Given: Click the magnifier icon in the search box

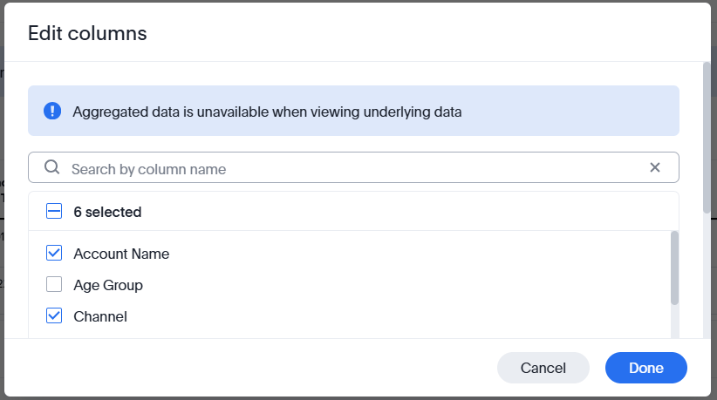Looking at the screenshot, I should [x=52, y=168].
